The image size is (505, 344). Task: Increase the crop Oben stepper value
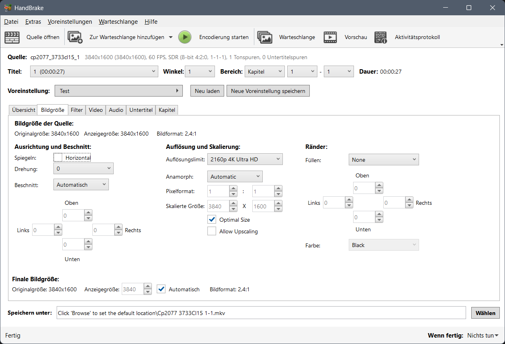pos(88,212)
